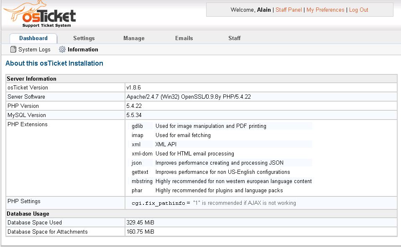Click the MySQL Version label
The image size is (401, 247).
click(27, 115)
